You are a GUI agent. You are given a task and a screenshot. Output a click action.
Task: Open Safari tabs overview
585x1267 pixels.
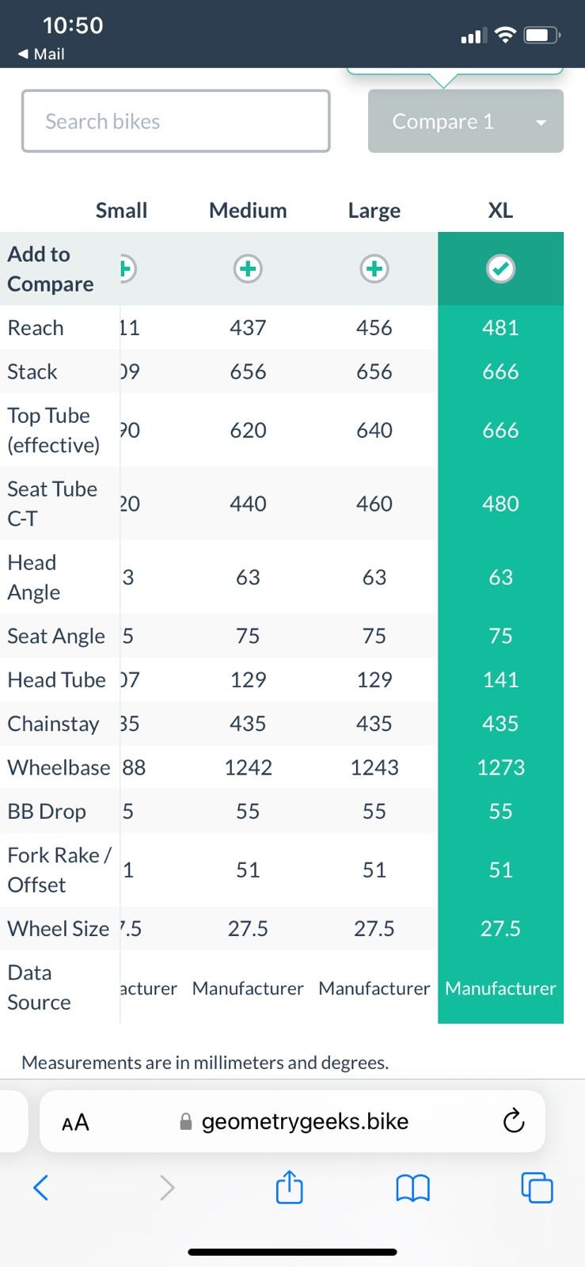[x=537, y=1187]
